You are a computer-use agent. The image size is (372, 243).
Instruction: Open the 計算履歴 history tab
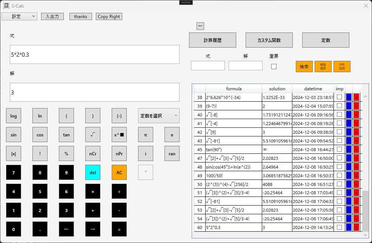click(x=212, y=40)
